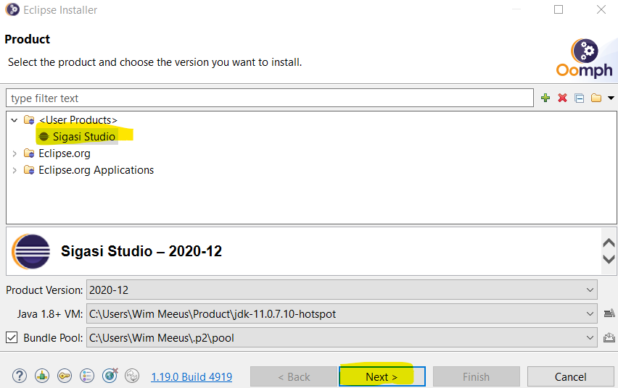Screen dimensions: 618x388
Task: Open the Bundle Pool path dropdown
Action: coord(342,337)
